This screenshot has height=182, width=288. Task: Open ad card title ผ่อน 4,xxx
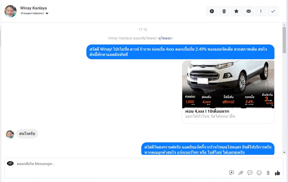[207, 111]
